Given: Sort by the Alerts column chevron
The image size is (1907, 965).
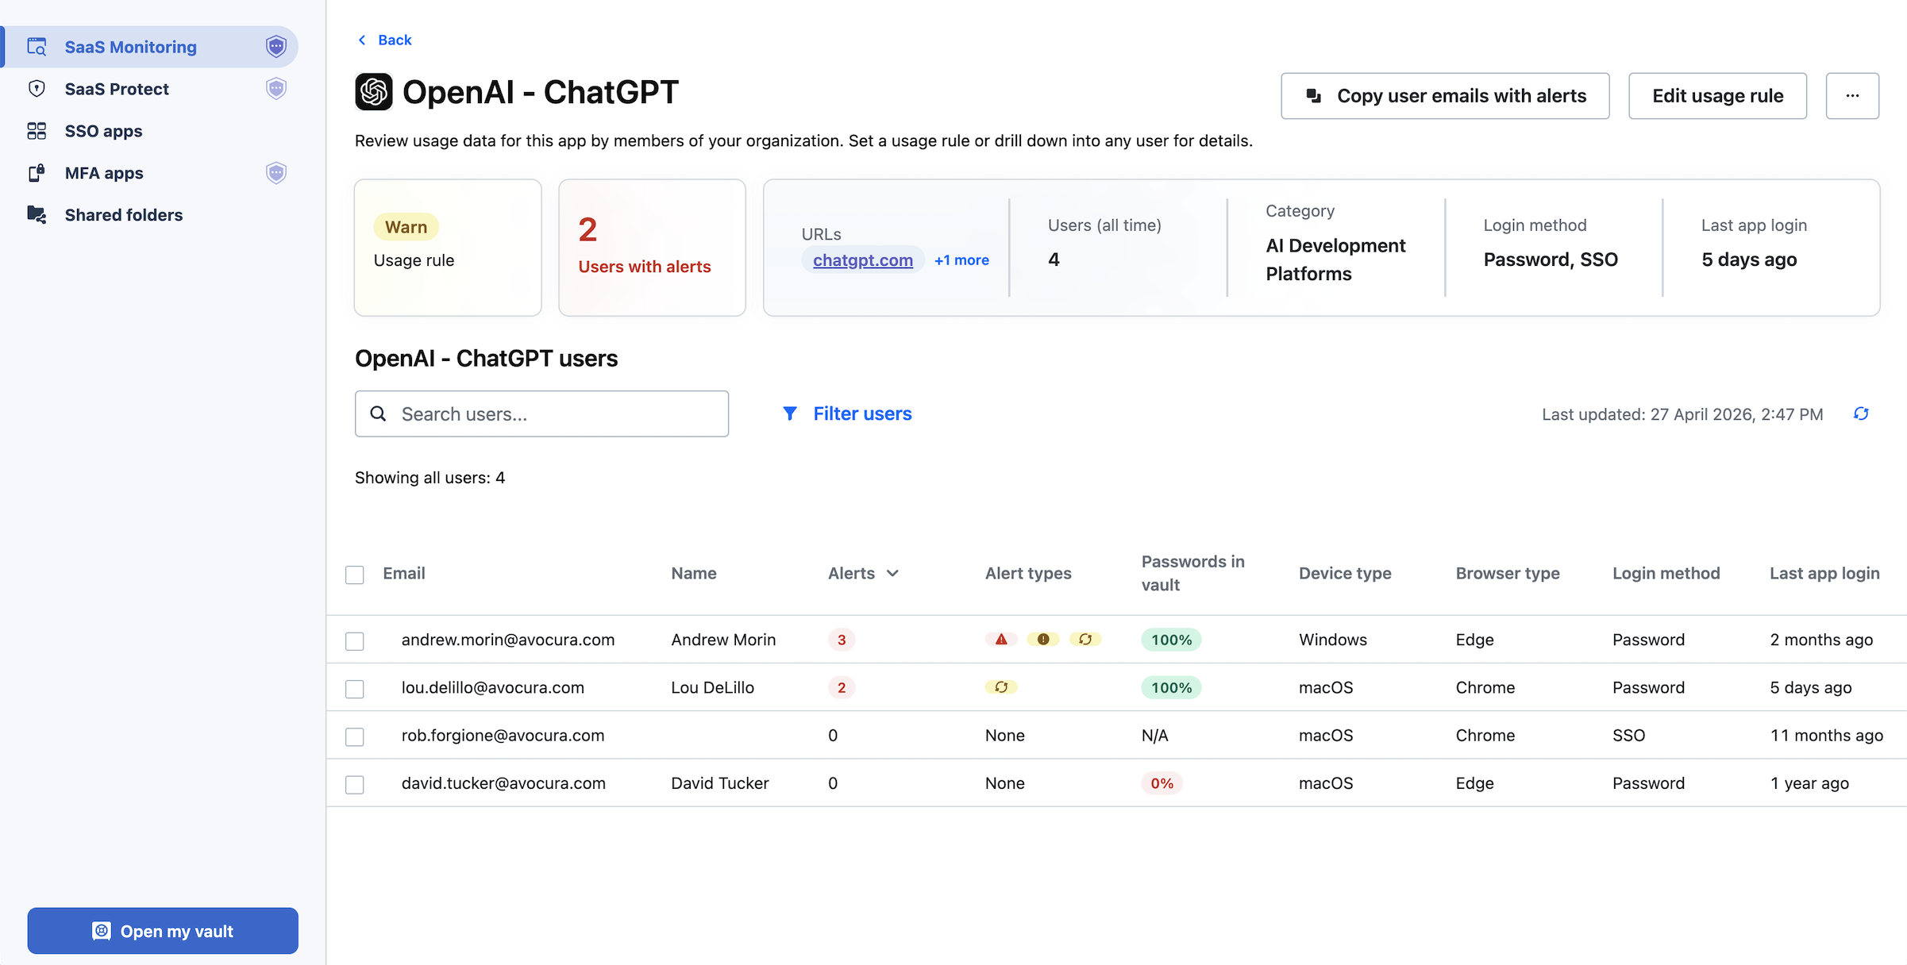Looking at the screenshot, I should [x=892, y=573].
